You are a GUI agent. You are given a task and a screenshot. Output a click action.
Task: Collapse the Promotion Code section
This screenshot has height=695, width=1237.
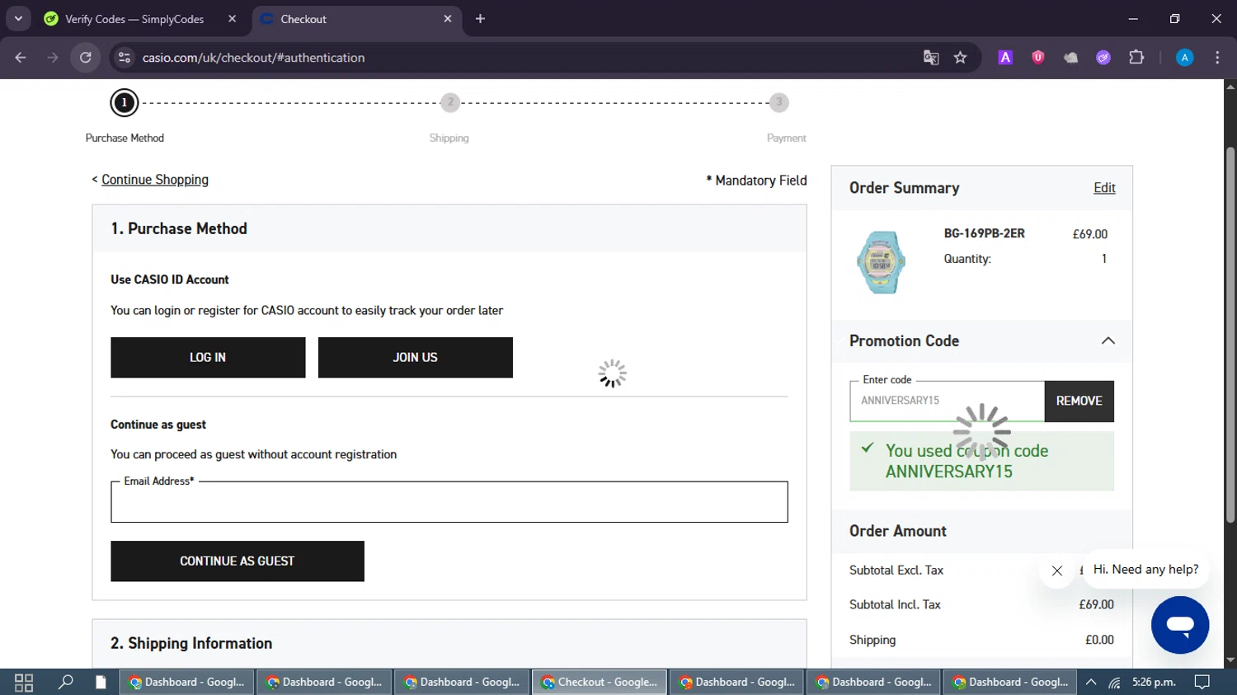click(1108, 340)
